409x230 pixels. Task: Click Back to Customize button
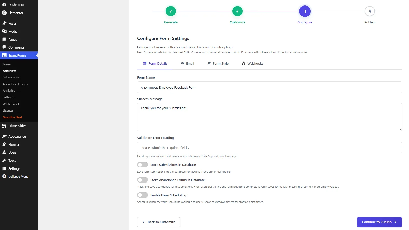159,222
